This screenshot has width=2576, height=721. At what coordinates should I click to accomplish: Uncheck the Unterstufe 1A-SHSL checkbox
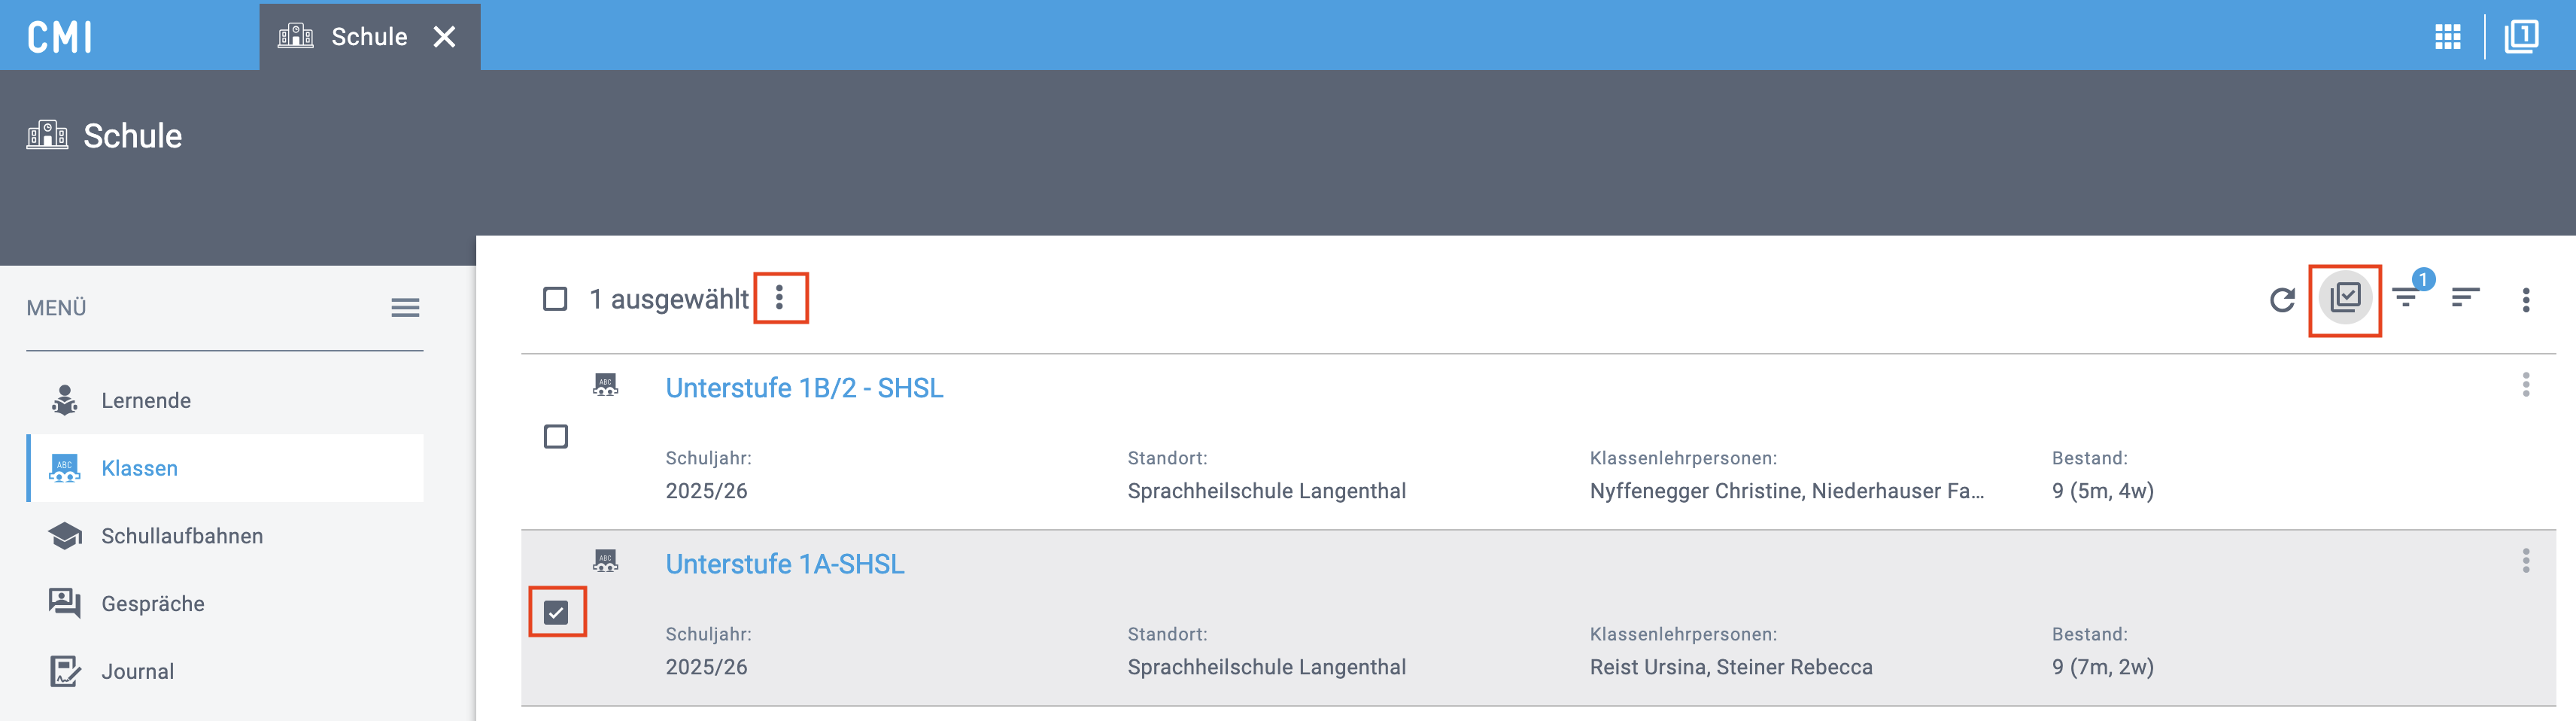pyautogui.click(x=556, y=612)
